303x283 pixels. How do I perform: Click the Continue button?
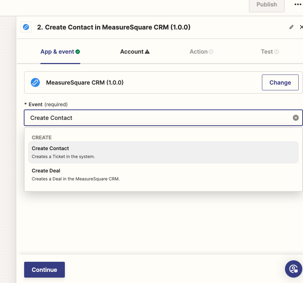pyautogui.click(x=44, y=270)
